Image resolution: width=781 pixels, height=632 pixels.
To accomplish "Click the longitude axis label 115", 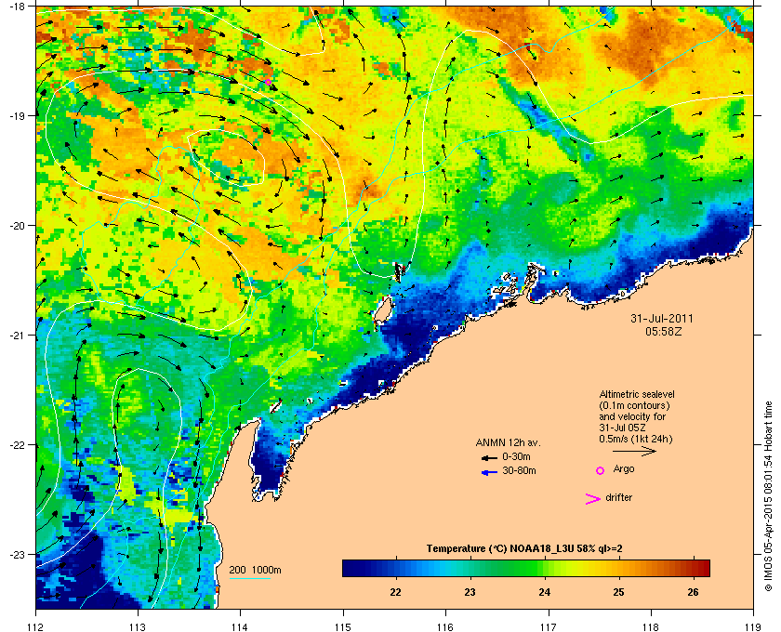I will click(x=343, y=626).
